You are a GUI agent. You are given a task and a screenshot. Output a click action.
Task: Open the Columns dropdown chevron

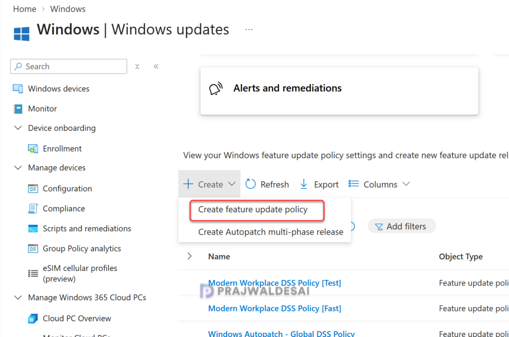pos(406,184)
